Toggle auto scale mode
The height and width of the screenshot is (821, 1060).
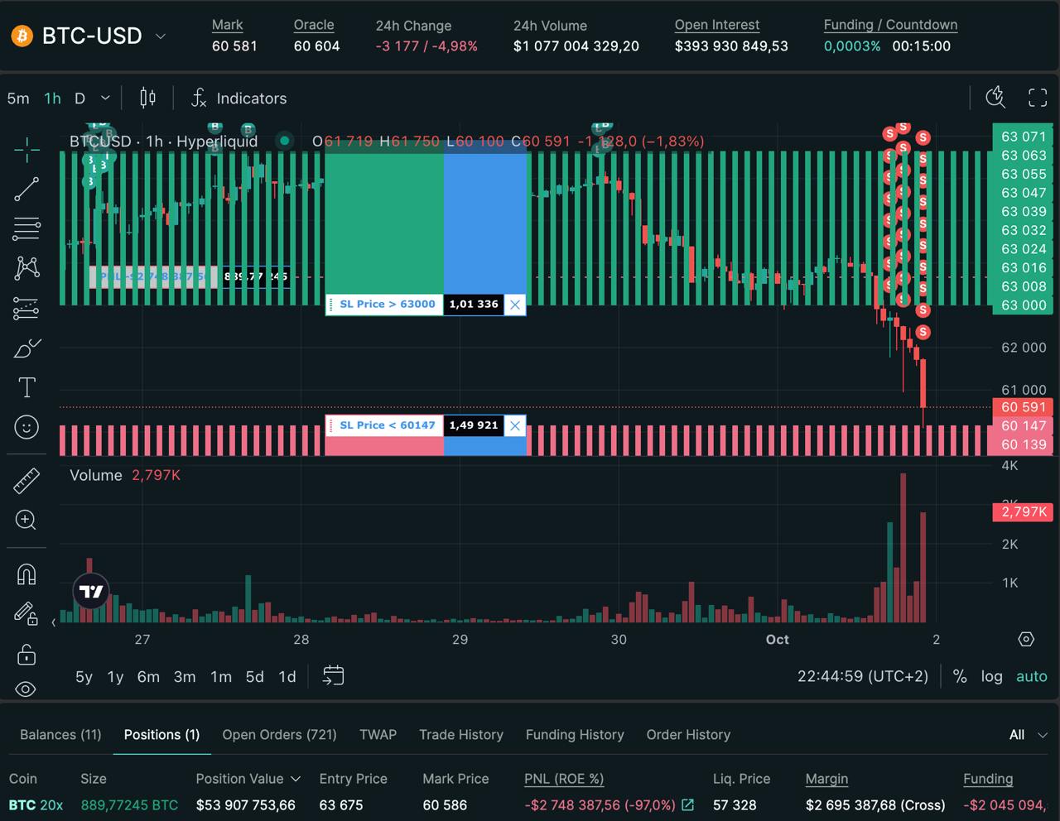pos(1031,676)
